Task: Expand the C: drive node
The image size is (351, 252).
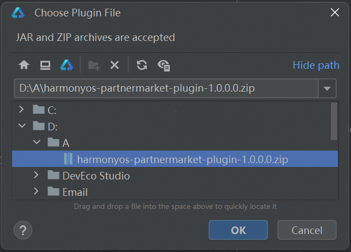Action: click(x=21, y=109)
